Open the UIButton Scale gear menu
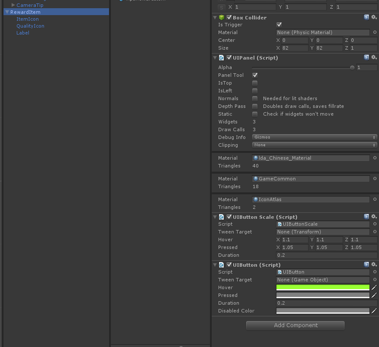Viewport: 379px width, 347px height. 373,217
